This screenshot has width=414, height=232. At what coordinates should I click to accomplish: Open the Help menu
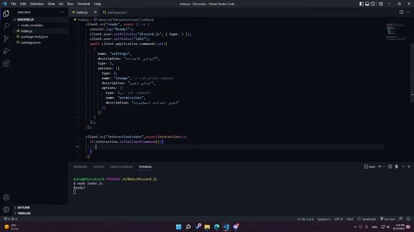98,4
